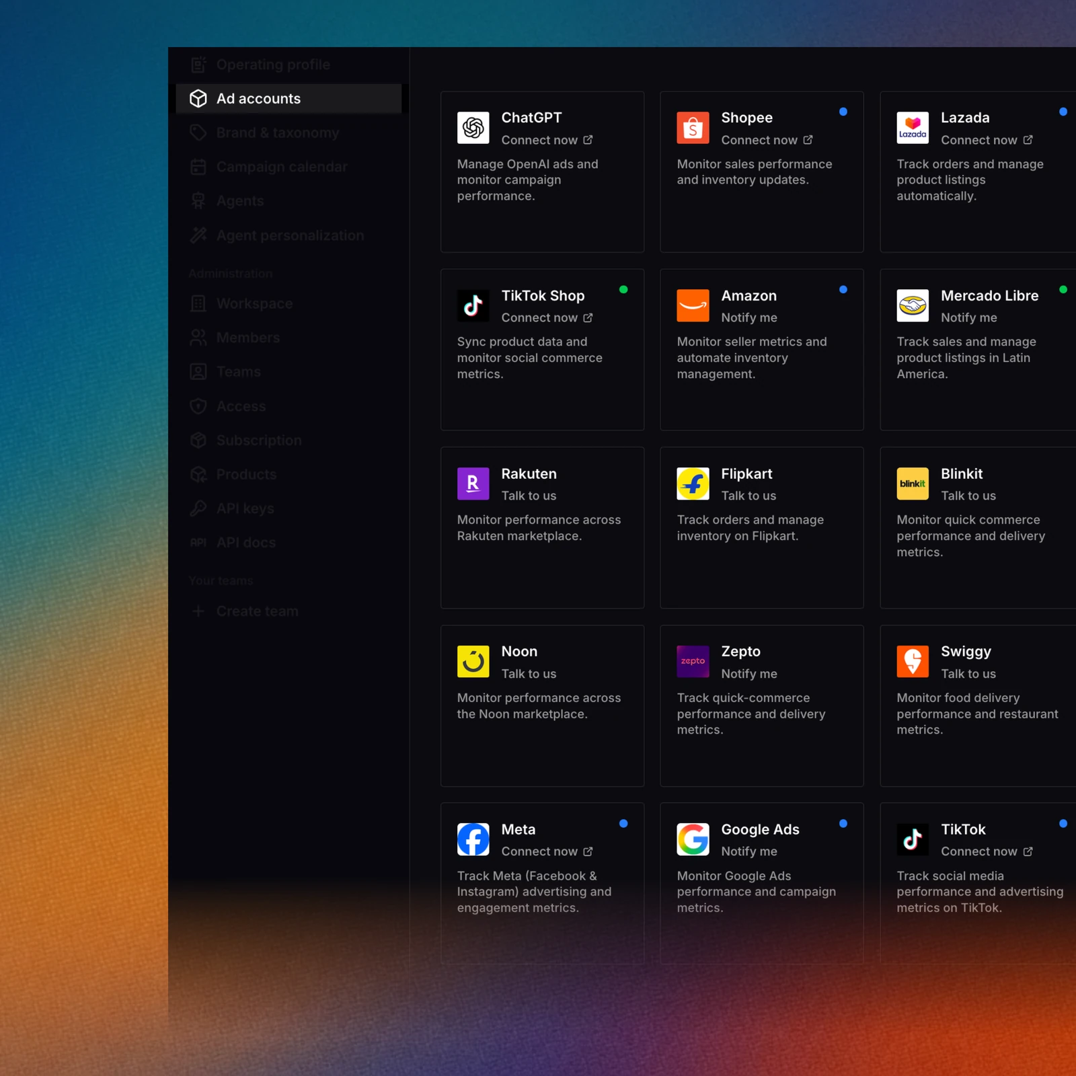This screenshot has height=1076, width=1076.
Task: Click the ChatGPT logo icon
Action: point(473,128)
